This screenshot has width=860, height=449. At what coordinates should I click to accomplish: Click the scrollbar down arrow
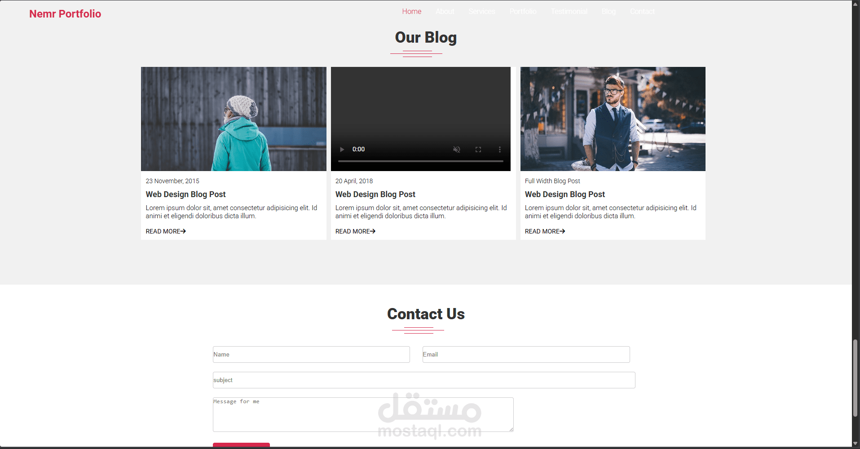[856, 444]
